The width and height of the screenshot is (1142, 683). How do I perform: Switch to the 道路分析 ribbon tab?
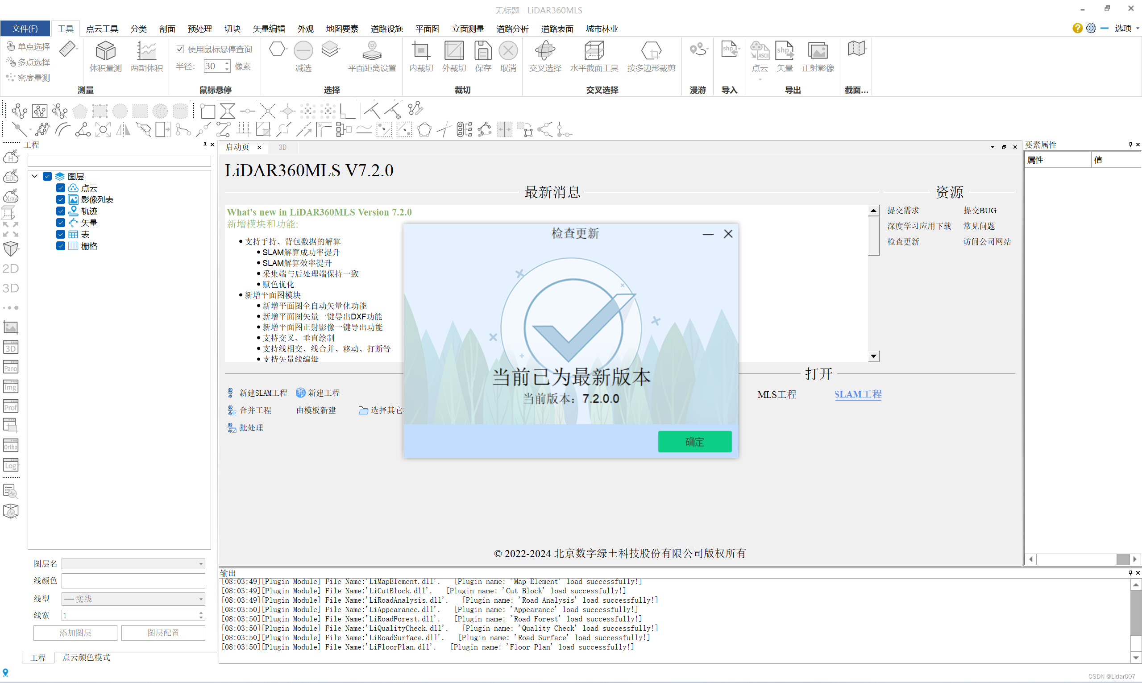coord(512,29)
